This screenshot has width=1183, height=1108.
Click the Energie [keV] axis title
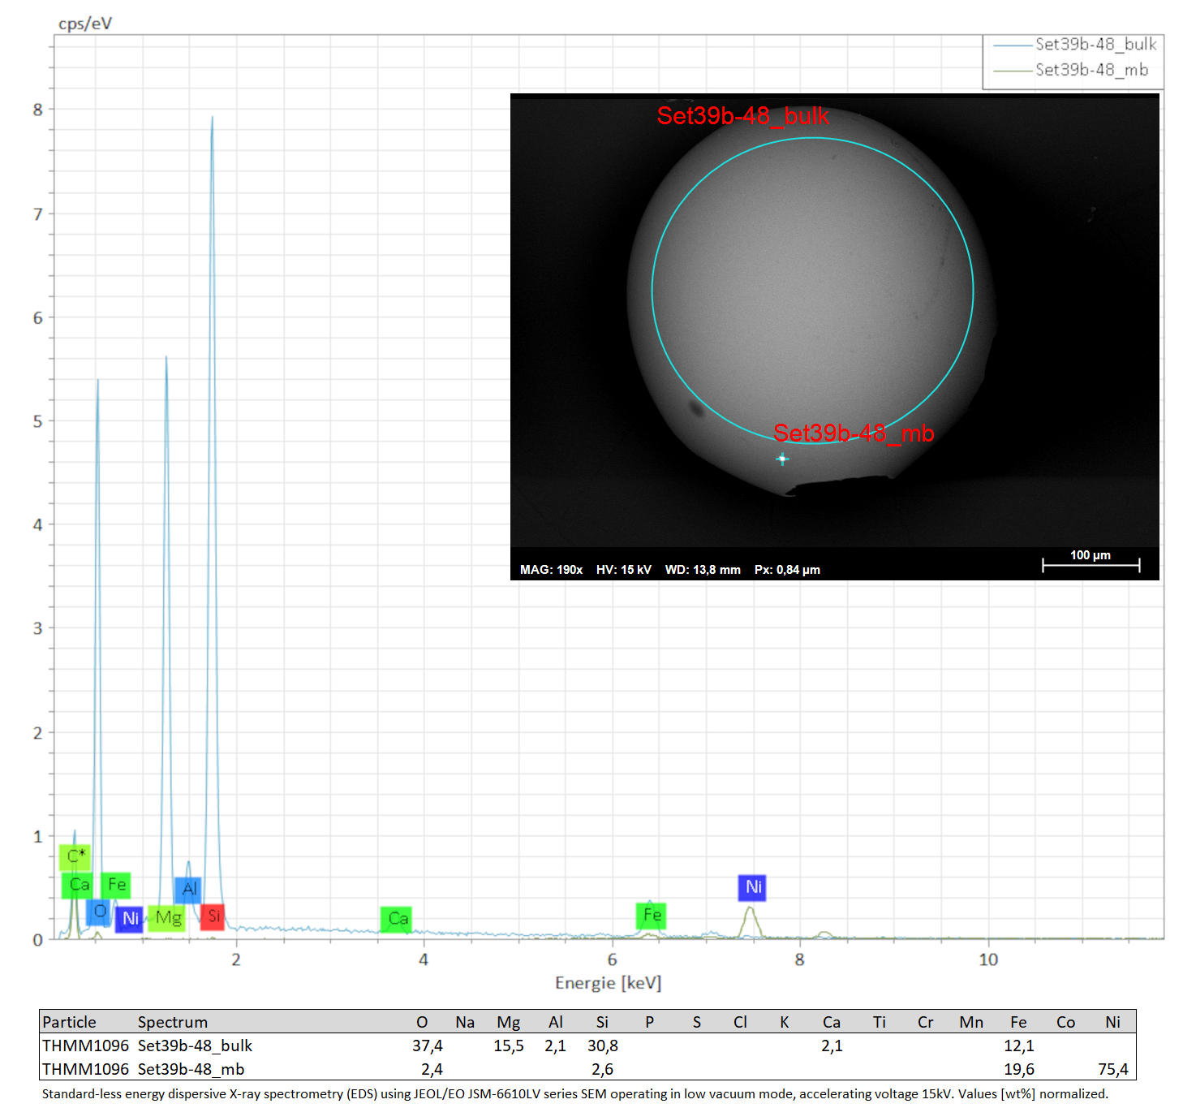(609, 983)
